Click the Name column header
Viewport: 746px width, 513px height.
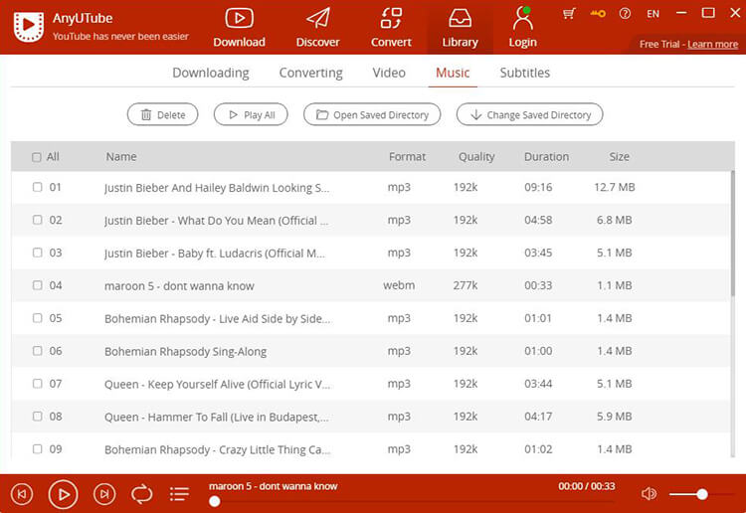click(x=120, y=157)
